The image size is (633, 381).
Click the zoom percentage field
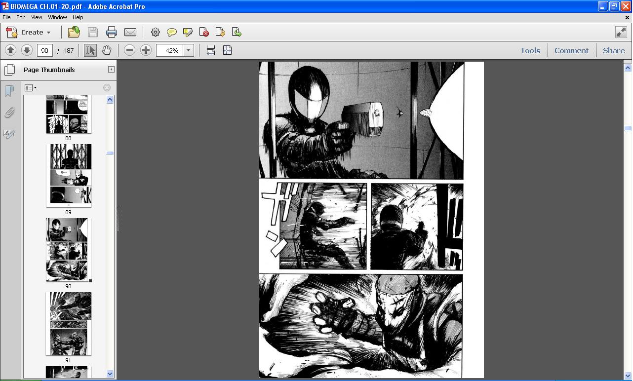[170, 50]
